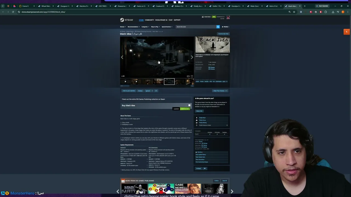Follow the black idea game
The image size is (351, 197).
[140, 91]
